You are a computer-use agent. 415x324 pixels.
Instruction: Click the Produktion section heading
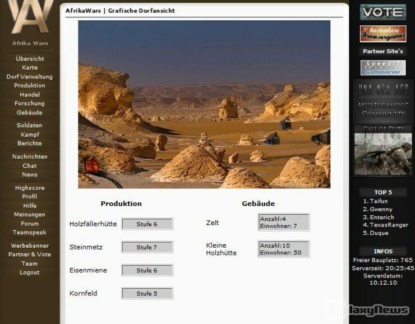[x=121, y=203]
